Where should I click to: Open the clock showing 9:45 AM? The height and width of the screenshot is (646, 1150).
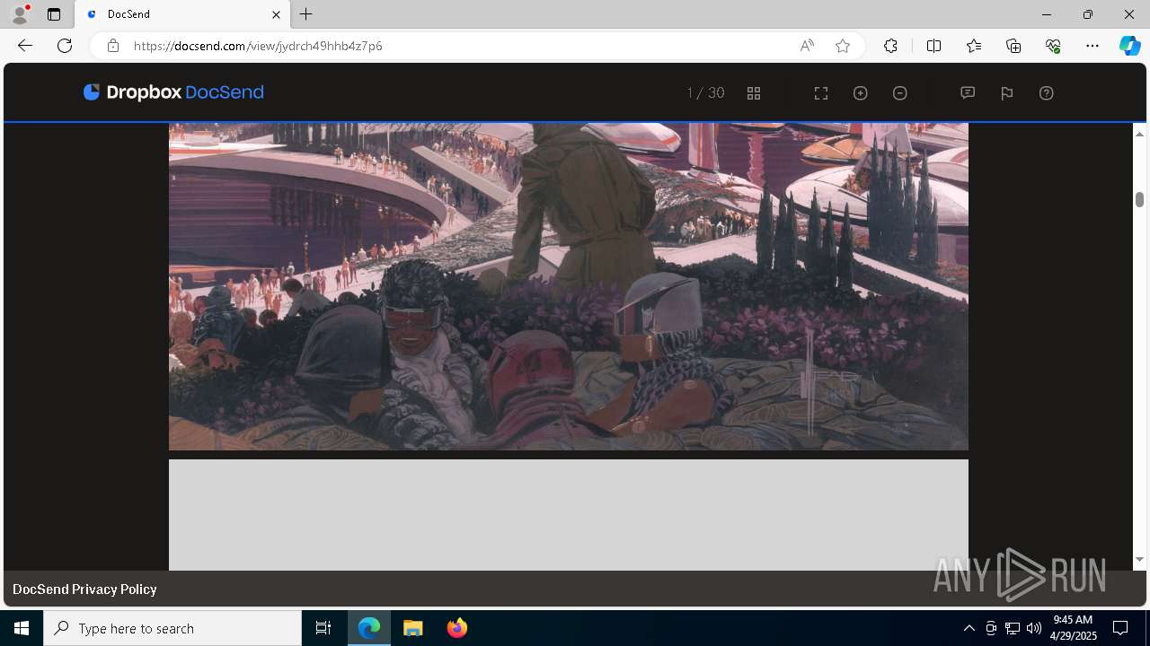click(x=1075, y=628)
